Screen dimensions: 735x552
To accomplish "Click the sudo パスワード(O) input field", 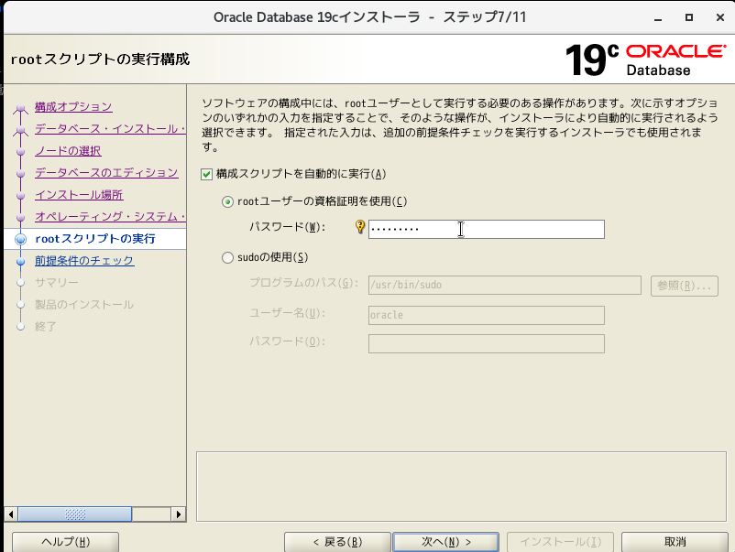I will 486,343.
